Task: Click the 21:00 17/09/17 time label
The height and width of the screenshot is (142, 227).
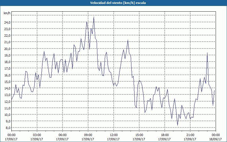Action: point(190,137)
